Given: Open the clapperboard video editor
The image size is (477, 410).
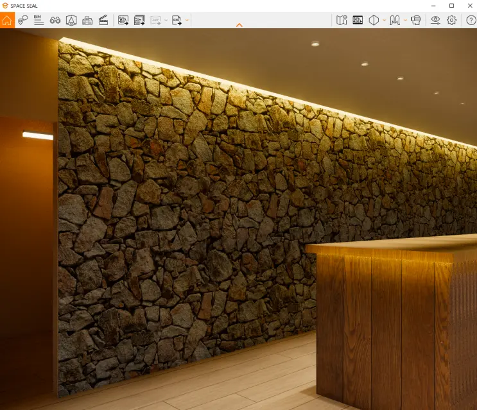Looking at the screenshot, I should 103,21.
